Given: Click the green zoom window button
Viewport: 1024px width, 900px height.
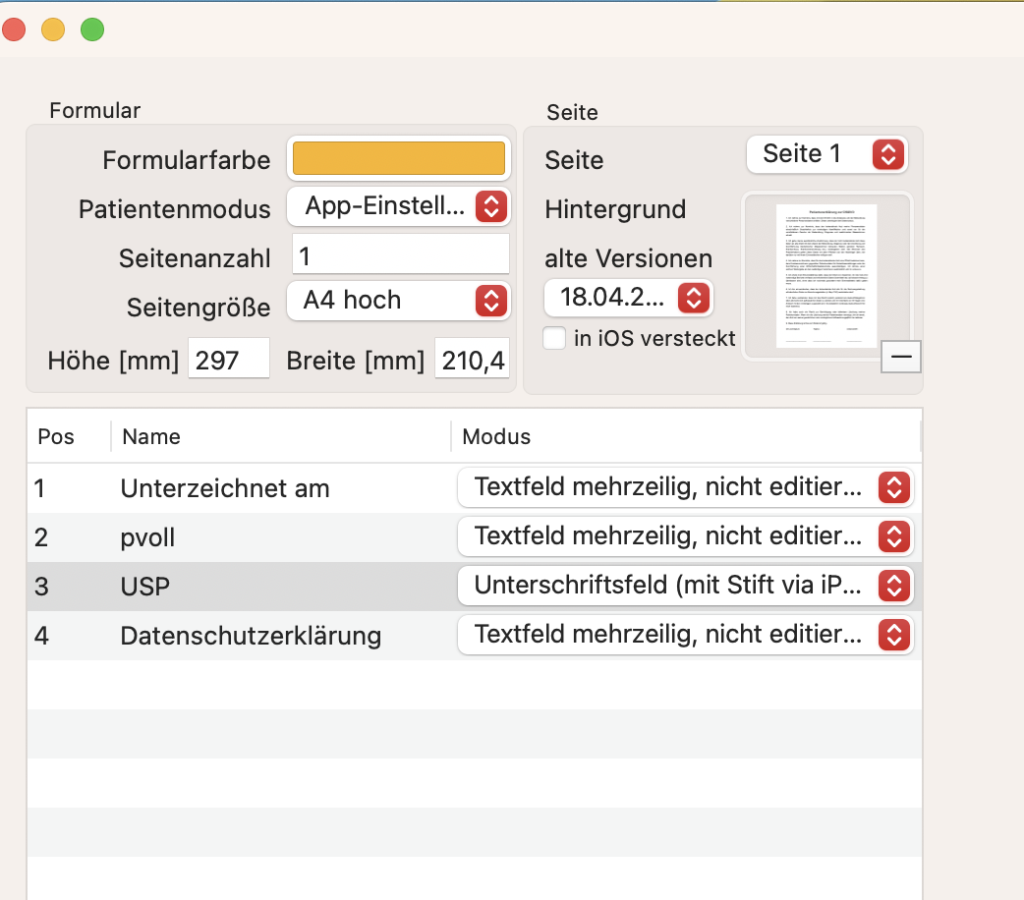Looking at the screenshot, I should tap(92, 29).
